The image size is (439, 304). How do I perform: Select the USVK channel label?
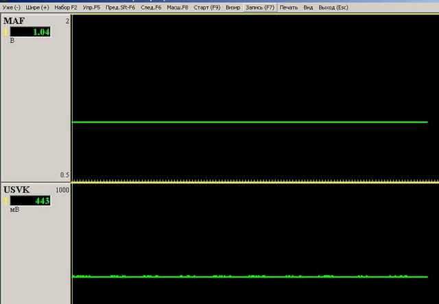tap(17, 190)
